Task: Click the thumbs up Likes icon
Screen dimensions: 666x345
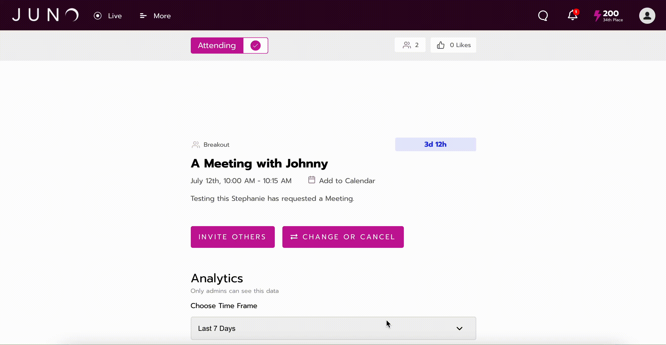Action: point(441,45)
